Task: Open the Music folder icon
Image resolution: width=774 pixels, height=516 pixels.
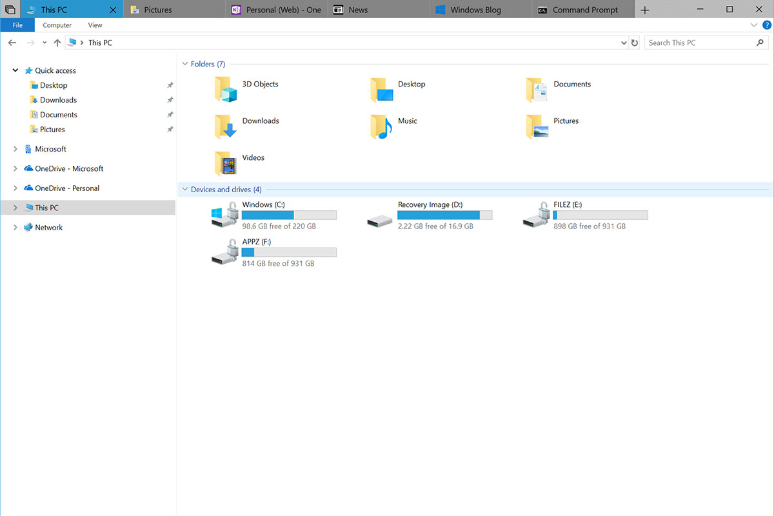Action: point(381,126)
